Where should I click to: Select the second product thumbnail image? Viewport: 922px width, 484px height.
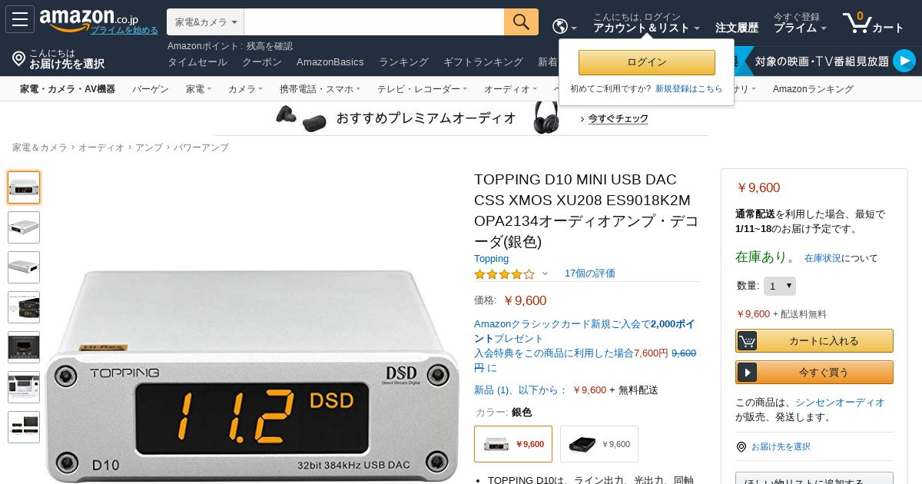[24, 227]
